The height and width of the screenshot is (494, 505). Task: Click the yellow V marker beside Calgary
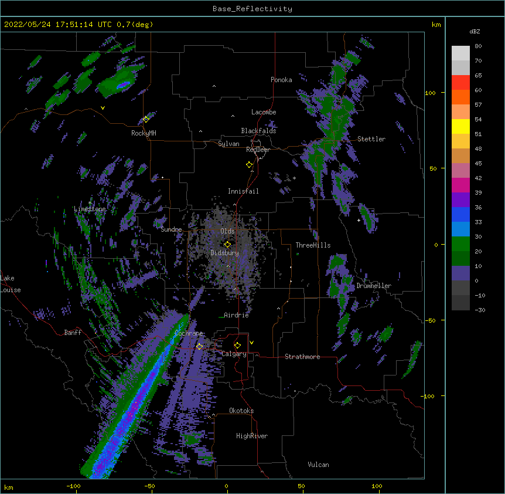[251, 343]
